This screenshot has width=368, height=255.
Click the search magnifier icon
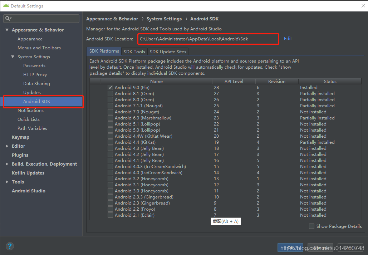[8, 18]
